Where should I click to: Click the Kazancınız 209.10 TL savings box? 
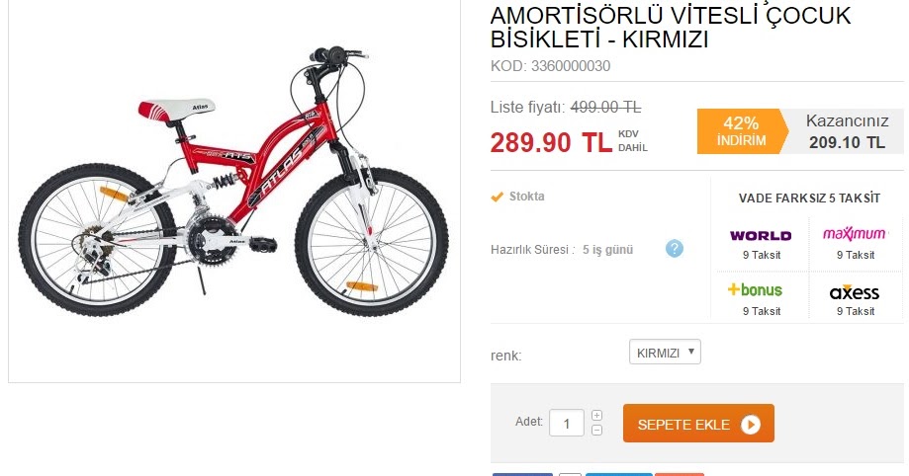click(x=847, y=131)
